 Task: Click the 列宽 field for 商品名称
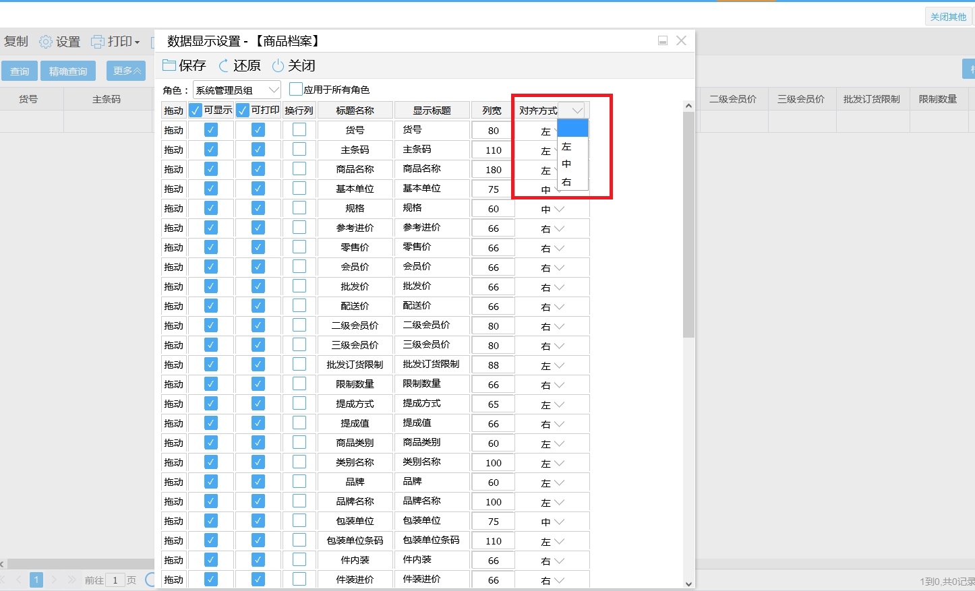[x=494, y=169]
